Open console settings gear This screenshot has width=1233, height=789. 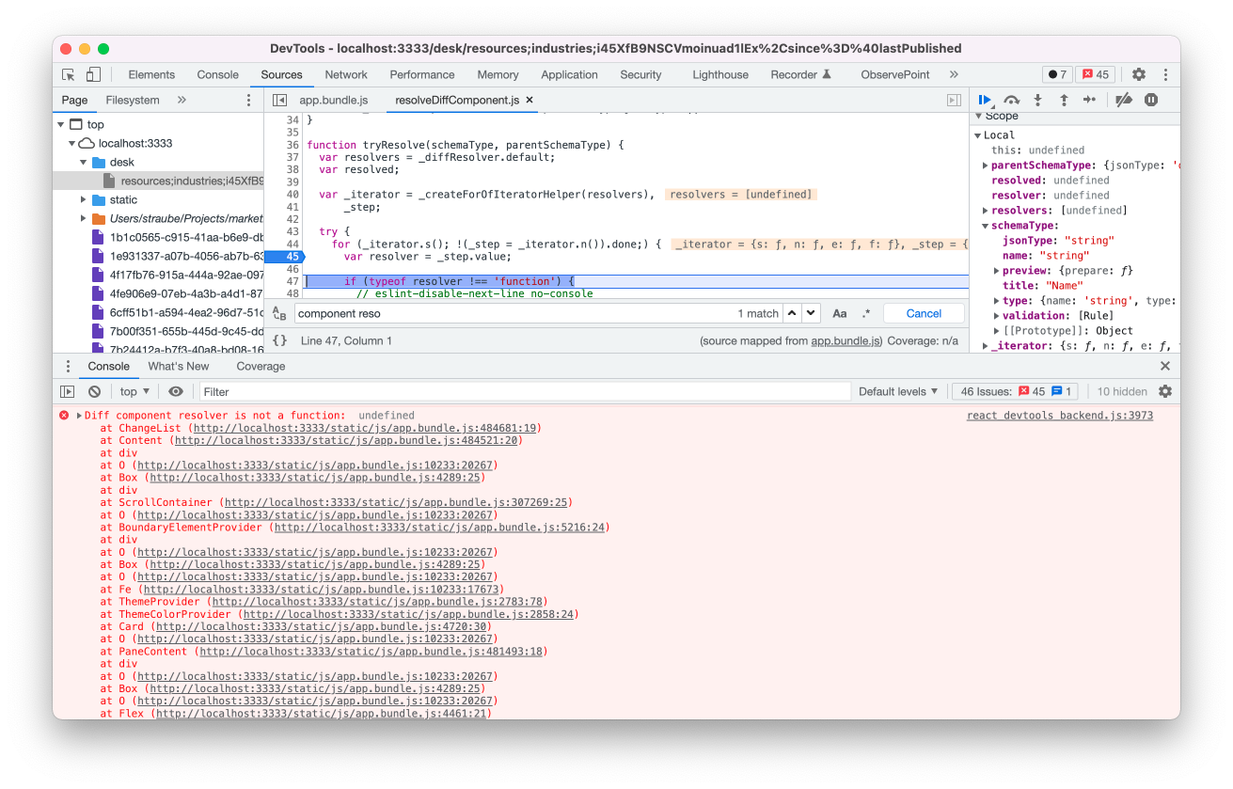click(1165, 391)
